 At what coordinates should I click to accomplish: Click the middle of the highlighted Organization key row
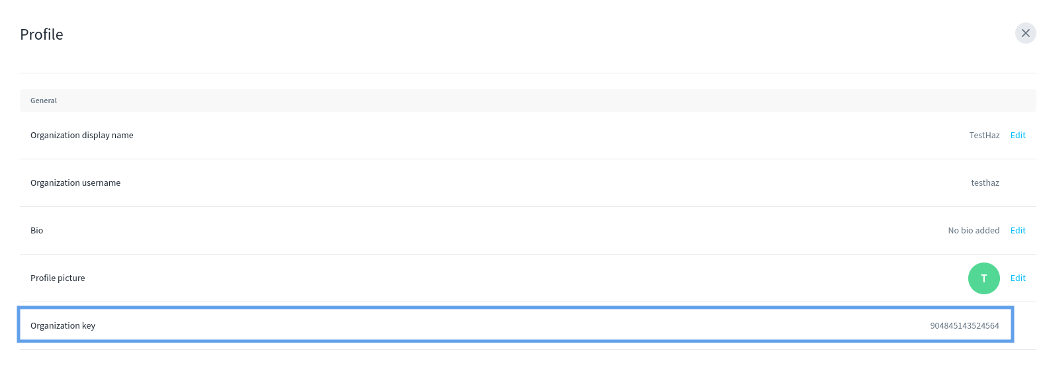click(x=515, y=325)
